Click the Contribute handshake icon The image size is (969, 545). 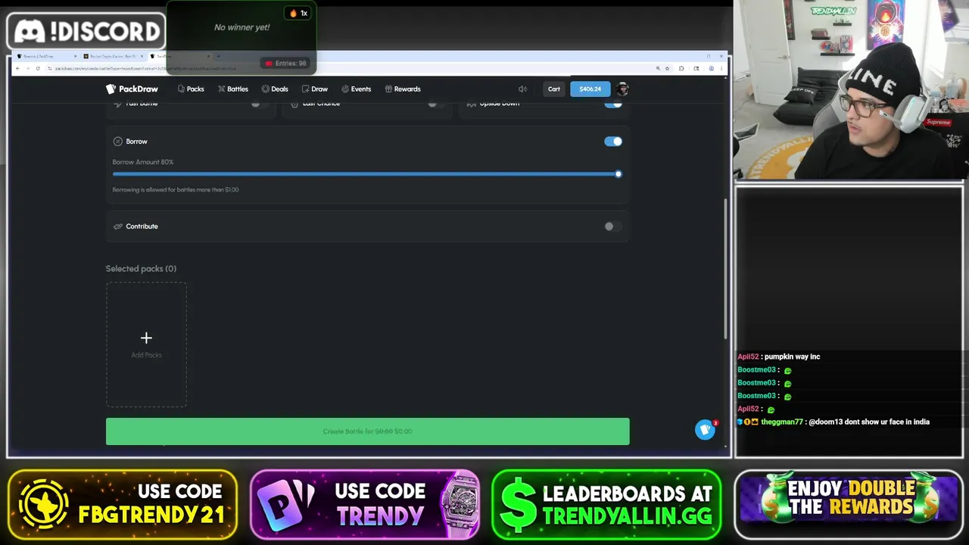tap(118, 226)
